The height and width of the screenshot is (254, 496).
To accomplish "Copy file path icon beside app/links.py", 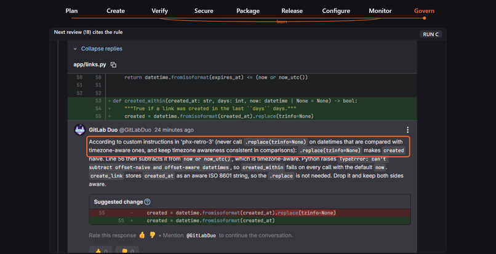I will tap(113, 65).
